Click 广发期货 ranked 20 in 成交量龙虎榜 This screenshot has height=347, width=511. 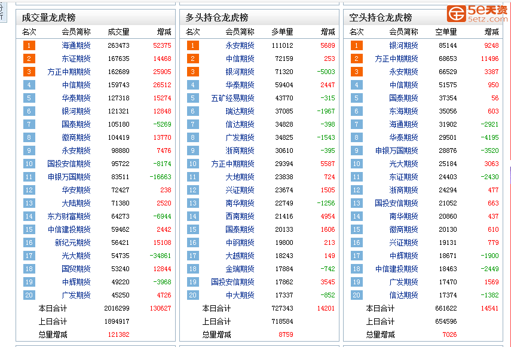point(76,295)
